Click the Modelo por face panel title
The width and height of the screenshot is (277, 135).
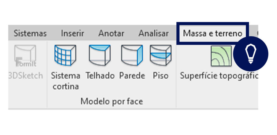[112, 102]
